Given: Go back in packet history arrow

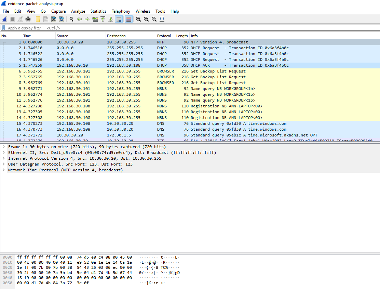Looking at the screenshot, I should coord(79,19).
